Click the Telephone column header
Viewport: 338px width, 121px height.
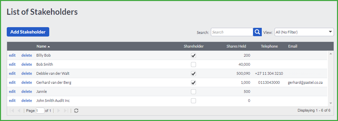click(269, 46)
